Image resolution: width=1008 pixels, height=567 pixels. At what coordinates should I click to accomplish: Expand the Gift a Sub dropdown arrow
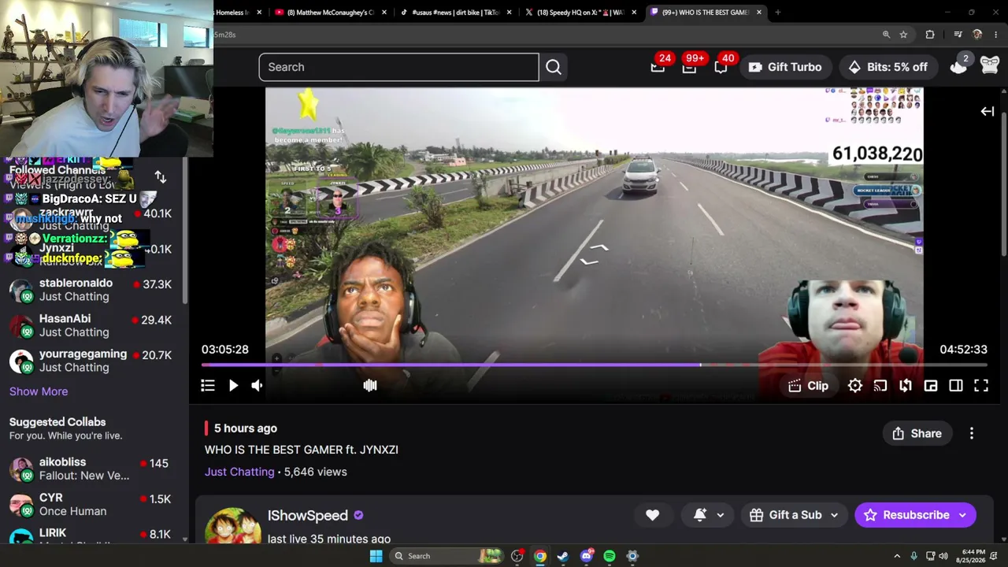pos(834,515)
